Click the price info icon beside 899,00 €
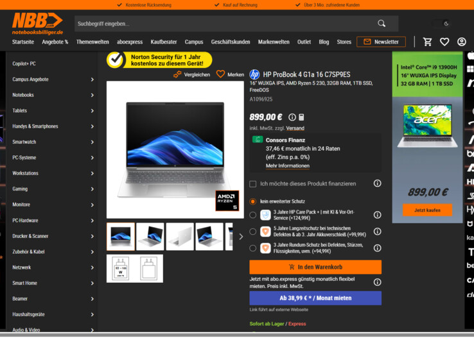474x338 pixels. [x=292, y=117]
